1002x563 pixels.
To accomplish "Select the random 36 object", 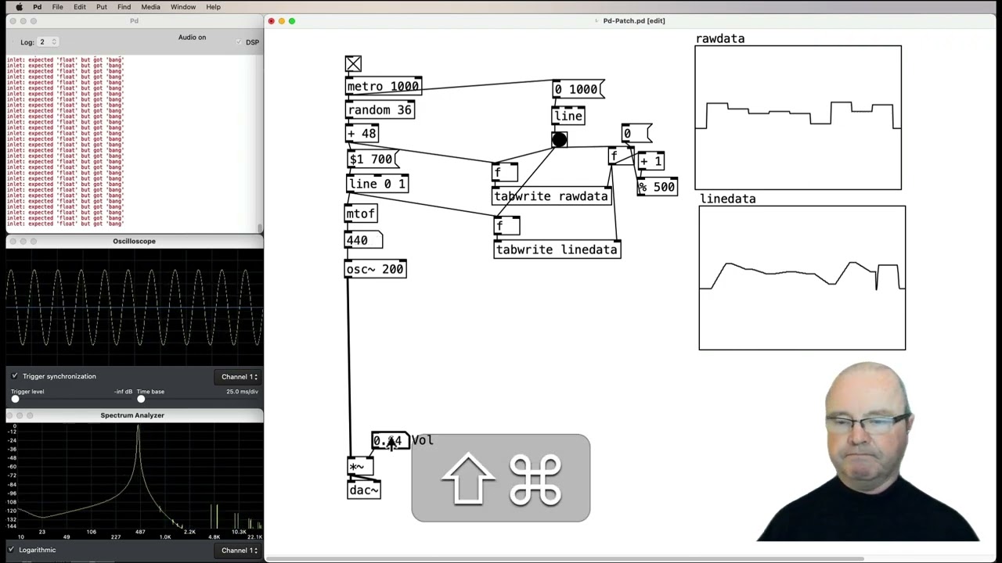I will [380, 110].
